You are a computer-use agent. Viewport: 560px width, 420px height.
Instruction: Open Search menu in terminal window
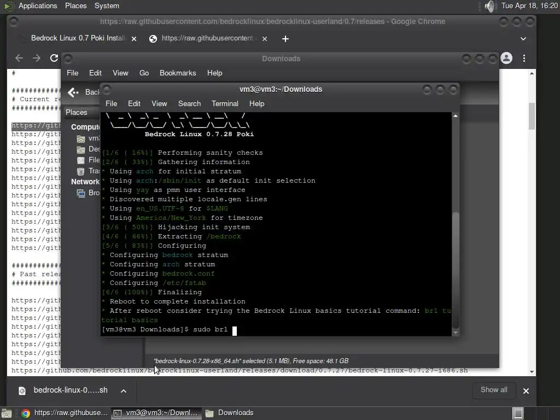(x=189, y=103)
